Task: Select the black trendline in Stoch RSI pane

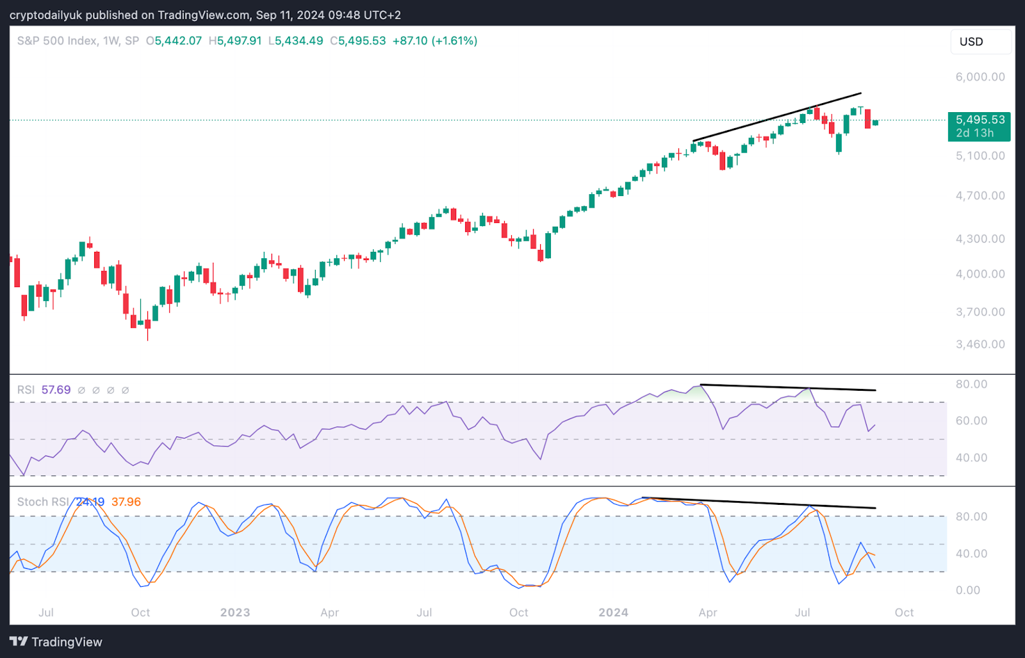Action: pos(758,502)
